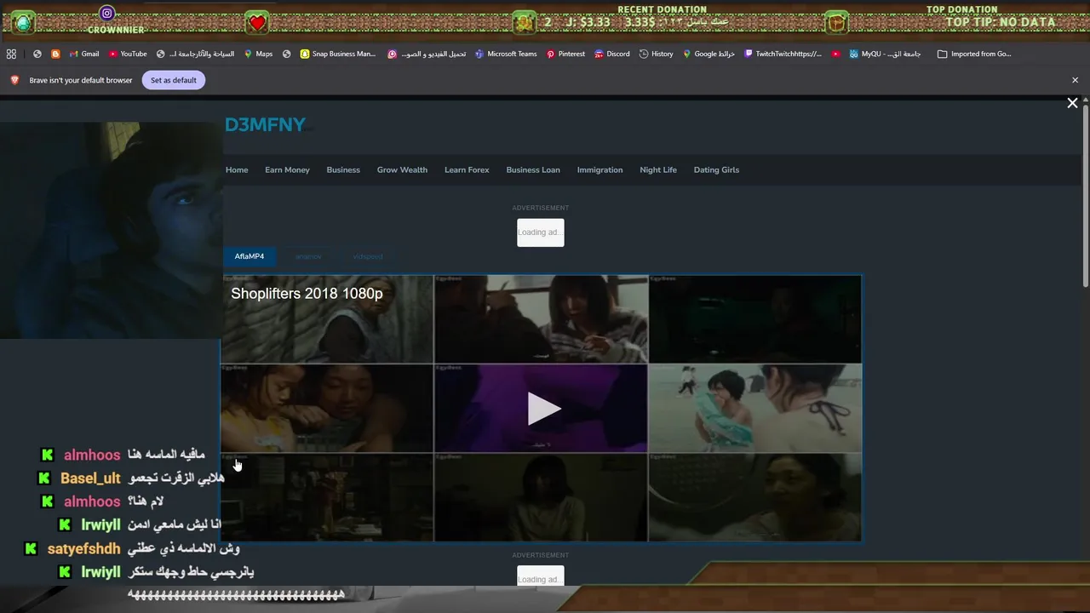This screenshot has height=613, width=1090.
Task: Click the D3MFNY site logo
Action: [265, 125]
